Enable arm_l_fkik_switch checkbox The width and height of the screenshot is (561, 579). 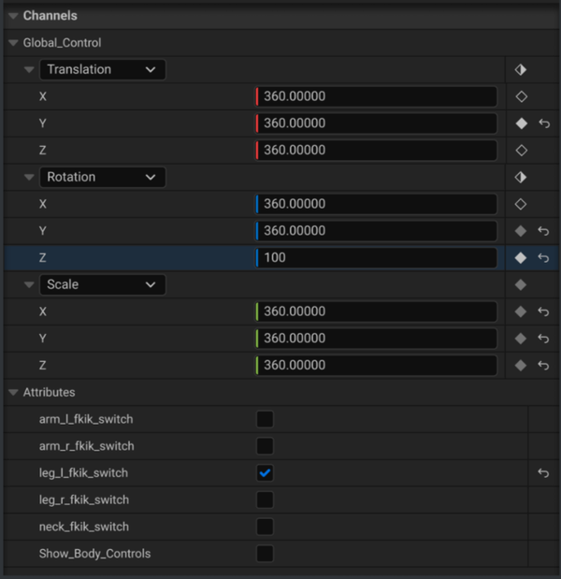[x=265, y=419]
